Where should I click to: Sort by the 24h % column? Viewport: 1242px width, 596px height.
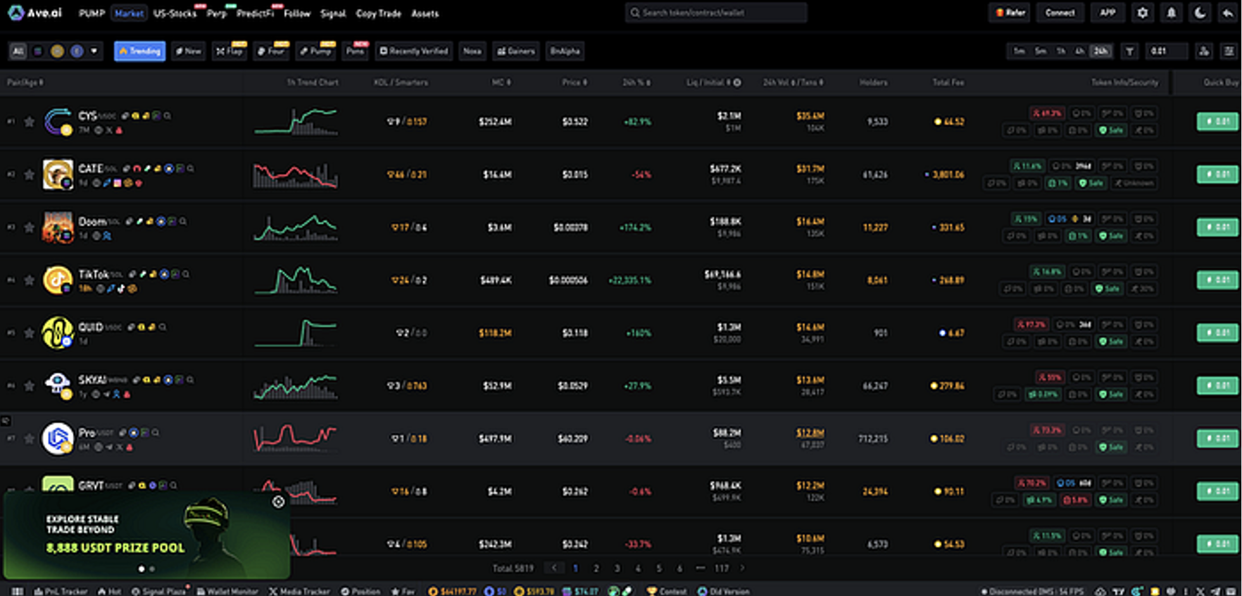[x=636, y=82]
